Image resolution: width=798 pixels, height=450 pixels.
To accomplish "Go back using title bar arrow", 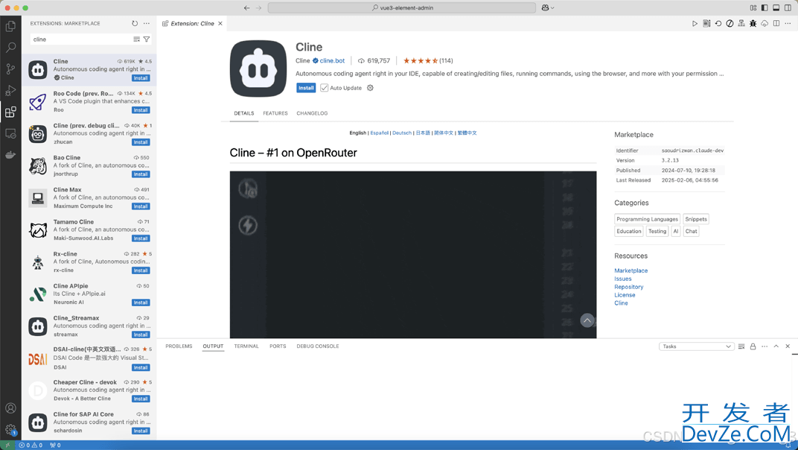I will pos(247,7).
